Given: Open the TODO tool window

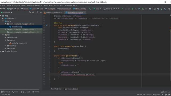Looking at the screenshot, I should (36, 92).
